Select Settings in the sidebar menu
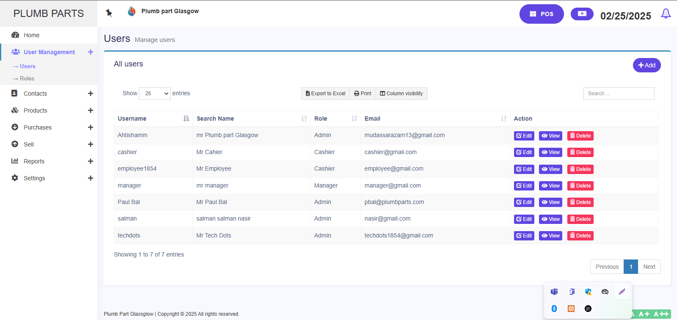The height and width of the screenshot is (320, 677). point(34,178)
